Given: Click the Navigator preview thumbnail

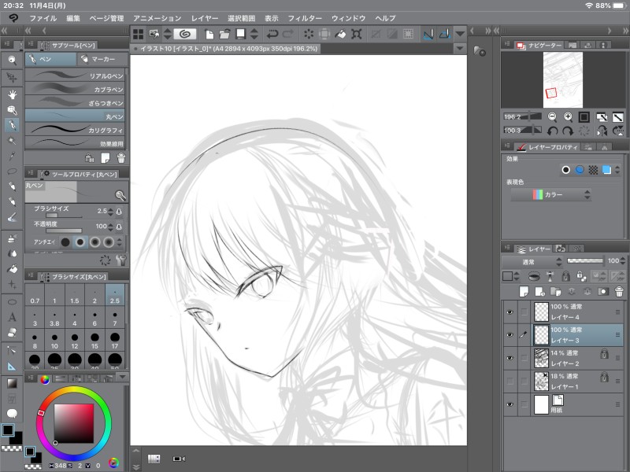Looking at the screenshot, I should [562, 80].
